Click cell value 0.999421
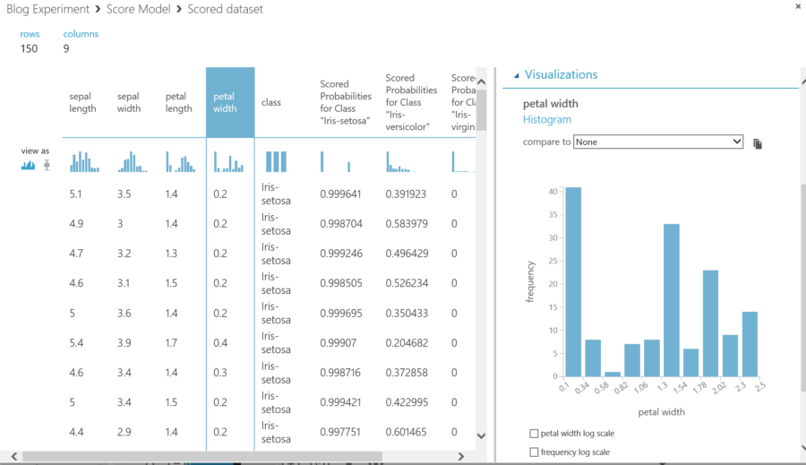 [341, 402]
